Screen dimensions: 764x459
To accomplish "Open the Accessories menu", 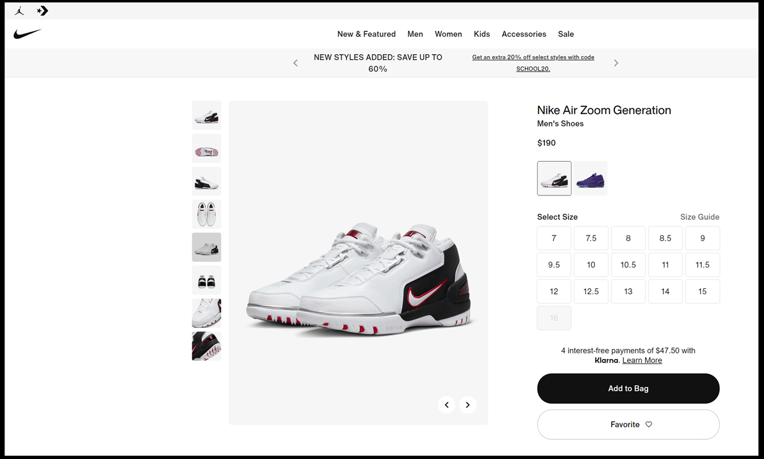I will 524,34.
